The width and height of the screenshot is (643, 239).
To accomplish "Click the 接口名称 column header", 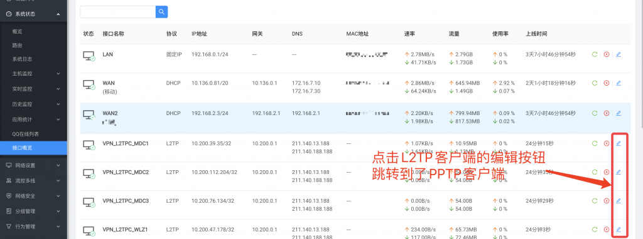I will click(113, 34).
